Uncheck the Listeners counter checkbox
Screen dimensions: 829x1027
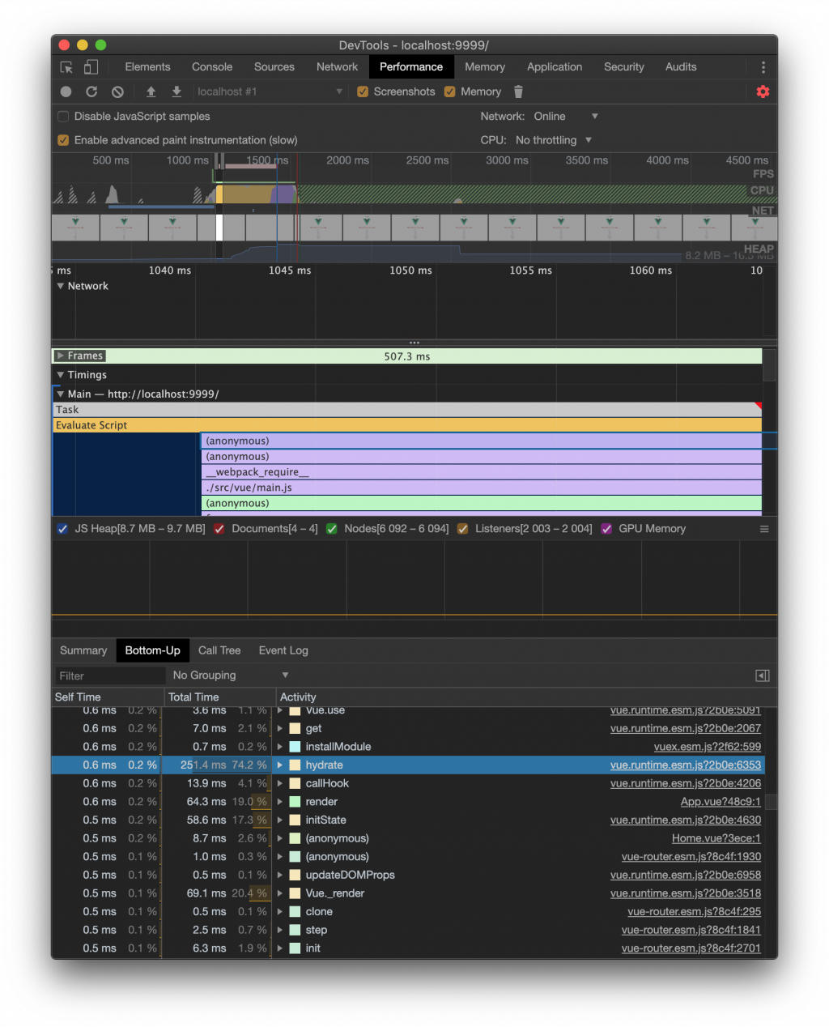tap(463, 529)
